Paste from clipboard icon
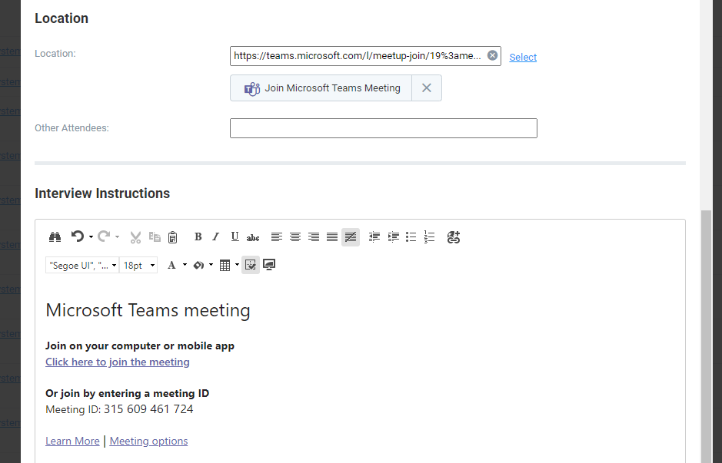 173,237
